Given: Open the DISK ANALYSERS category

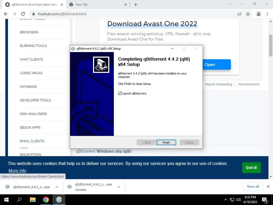Looking at the screenshot, I should [x=33, y=114].
